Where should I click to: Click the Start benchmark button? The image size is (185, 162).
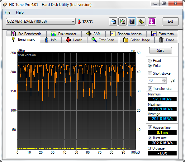click(160, 50)
